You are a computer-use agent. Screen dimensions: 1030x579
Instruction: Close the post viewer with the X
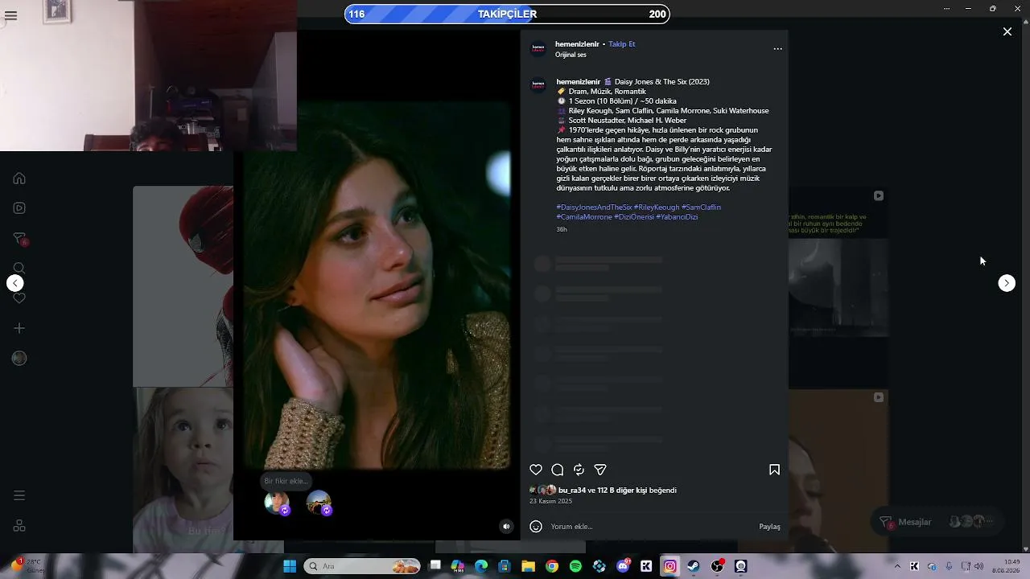1007,31
